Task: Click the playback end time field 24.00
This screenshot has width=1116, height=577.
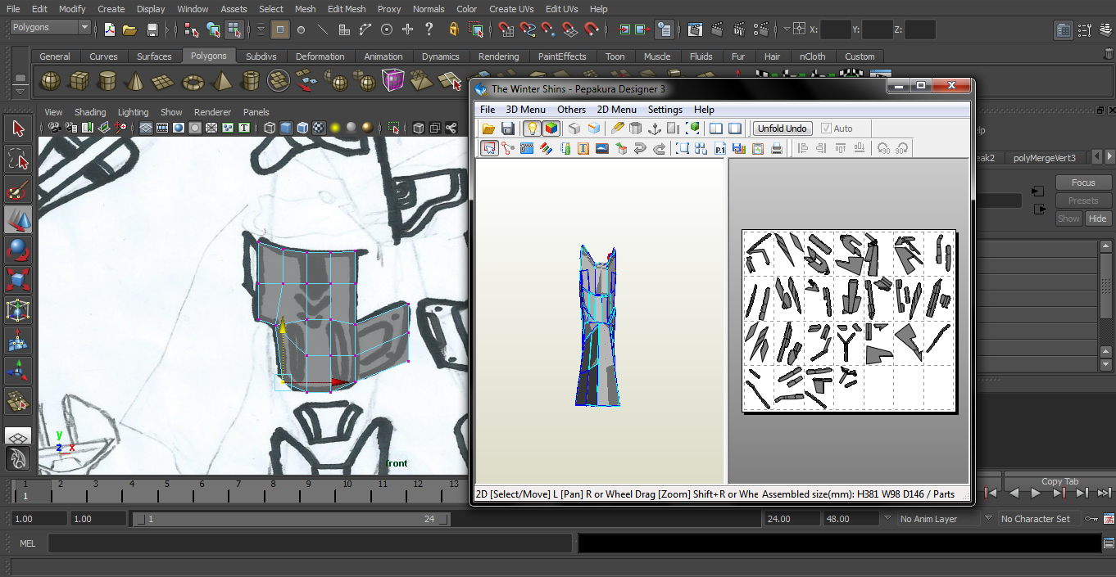Action: click(791, 519)
